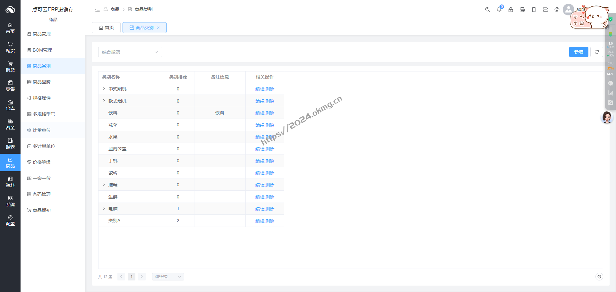Open the notification bell icon
The height and width of the screenshot is (292, 616).
(499, 10)
